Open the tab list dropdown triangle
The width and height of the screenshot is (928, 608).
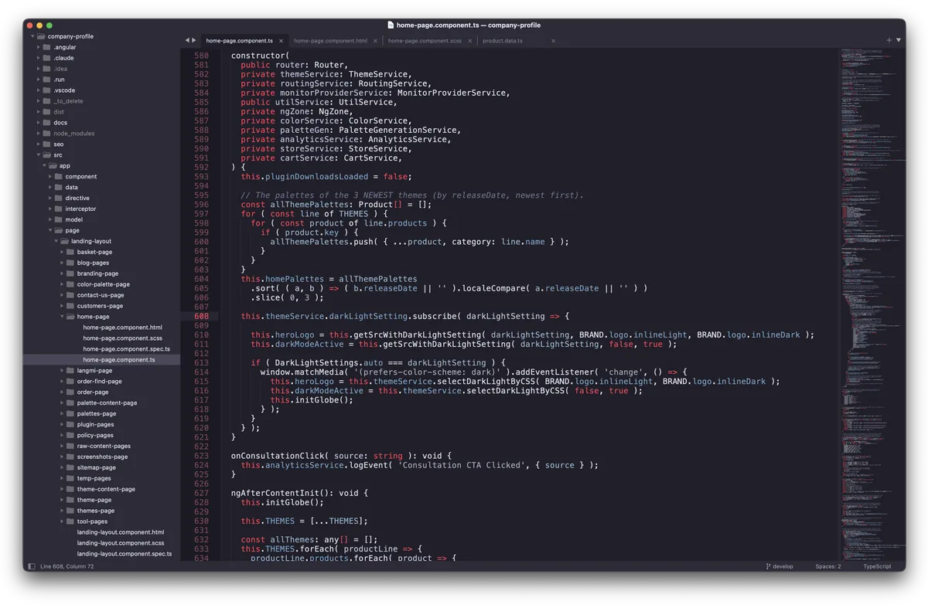click(x=898, y=40)
